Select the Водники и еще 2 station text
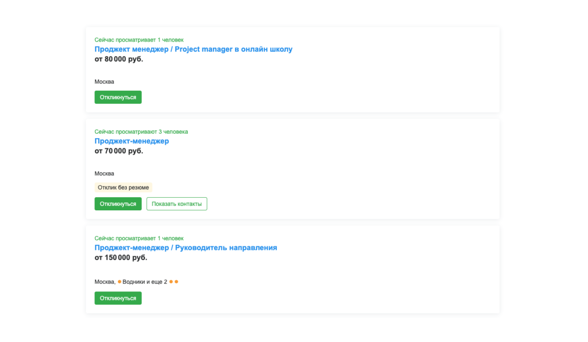The width and height of the screenshot is (588, 342). pos(145,282)
